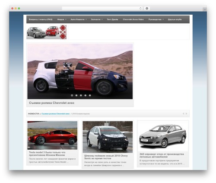This screenshot has height=183, width=216.
Task: Select the second slider dot
Action: 76,95
